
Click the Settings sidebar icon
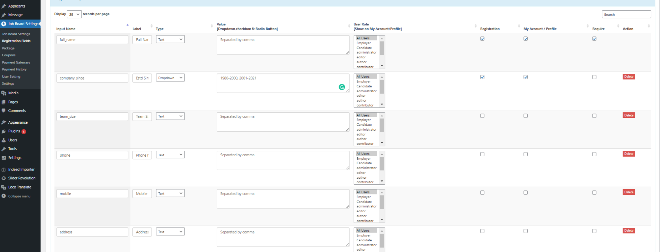(4, 158)
